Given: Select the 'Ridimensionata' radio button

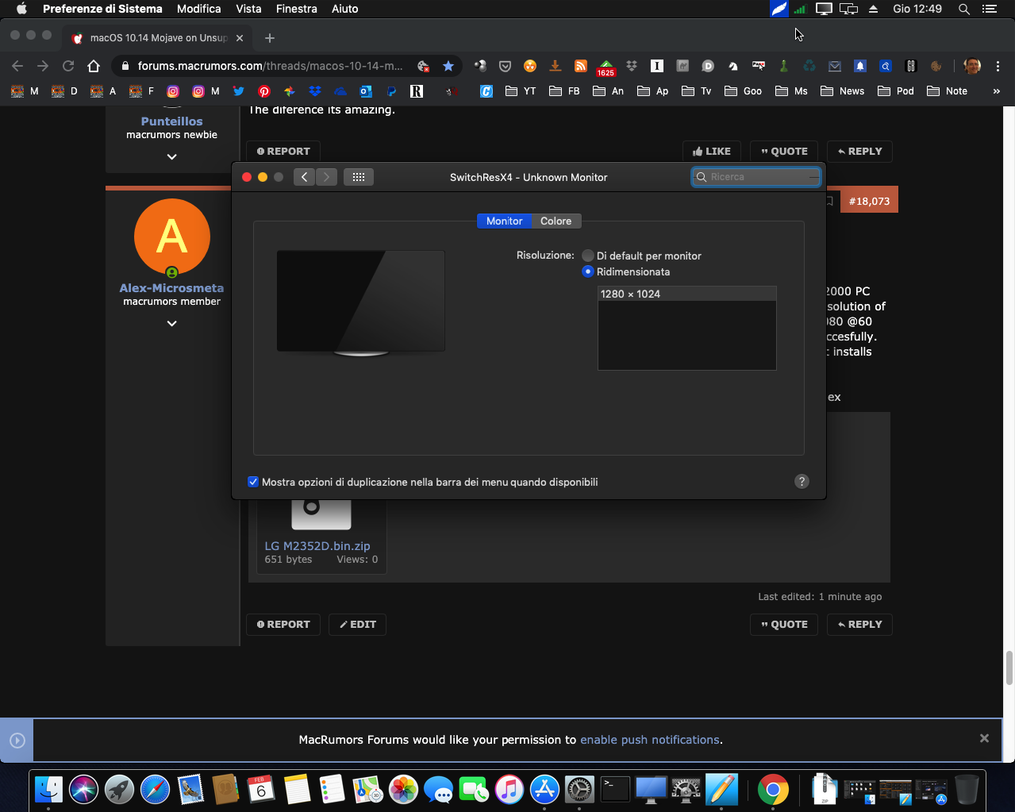Looking at the screenshot, I should [587, 271].
